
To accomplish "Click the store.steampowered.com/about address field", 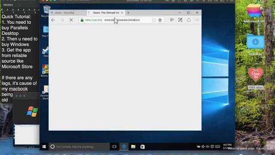I will 122,20.
